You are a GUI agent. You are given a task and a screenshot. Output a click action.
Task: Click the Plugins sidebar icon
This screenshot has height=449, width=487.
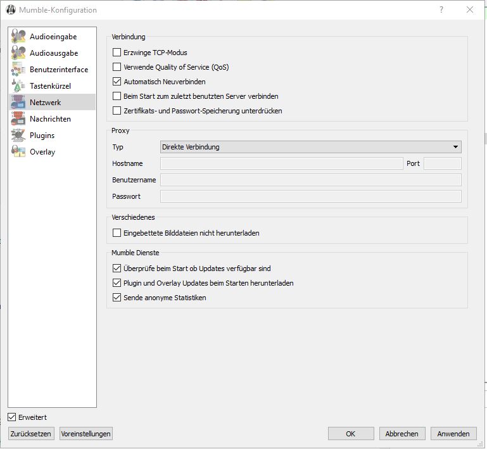(x=18, y=136)
